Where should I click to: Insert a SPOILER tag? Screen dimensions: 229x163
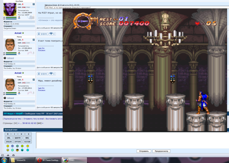[x=9, y=142]
